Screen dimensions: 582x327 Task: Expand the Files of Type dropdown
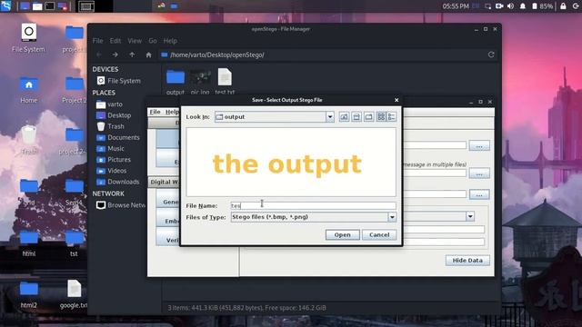(392, 217)
